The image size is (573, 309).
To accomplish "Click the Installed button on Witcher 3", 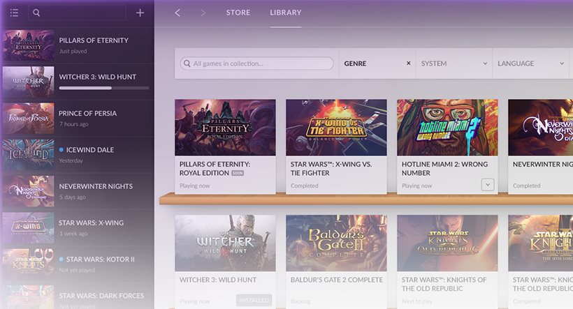I will tap(254, 301).
